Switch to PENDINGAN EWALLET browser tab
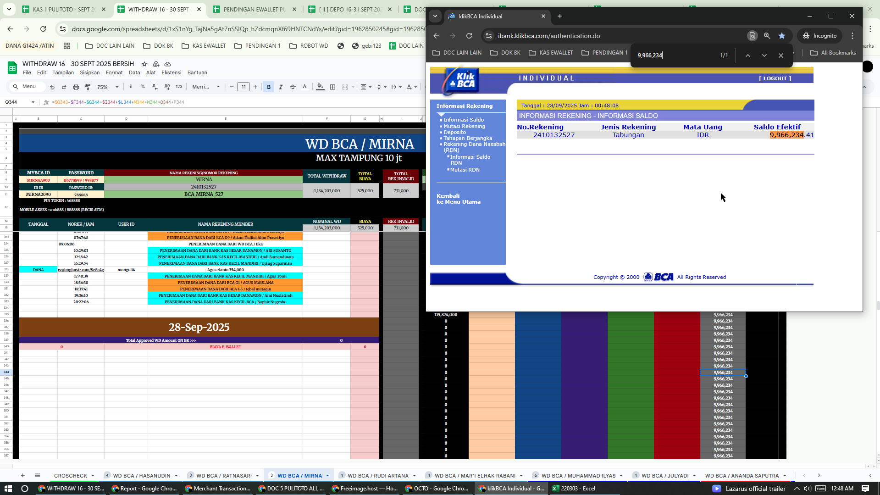 pos(255,9)
